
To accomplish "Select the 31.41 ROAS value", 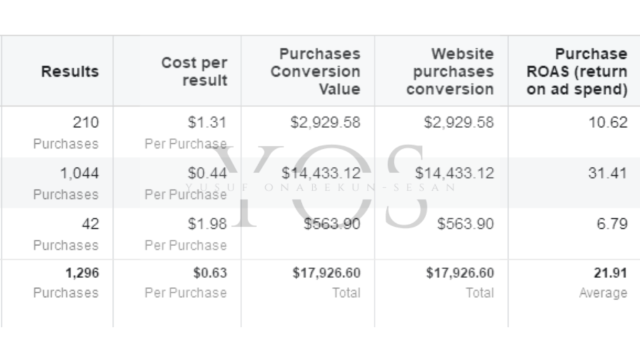I will 607,173.
